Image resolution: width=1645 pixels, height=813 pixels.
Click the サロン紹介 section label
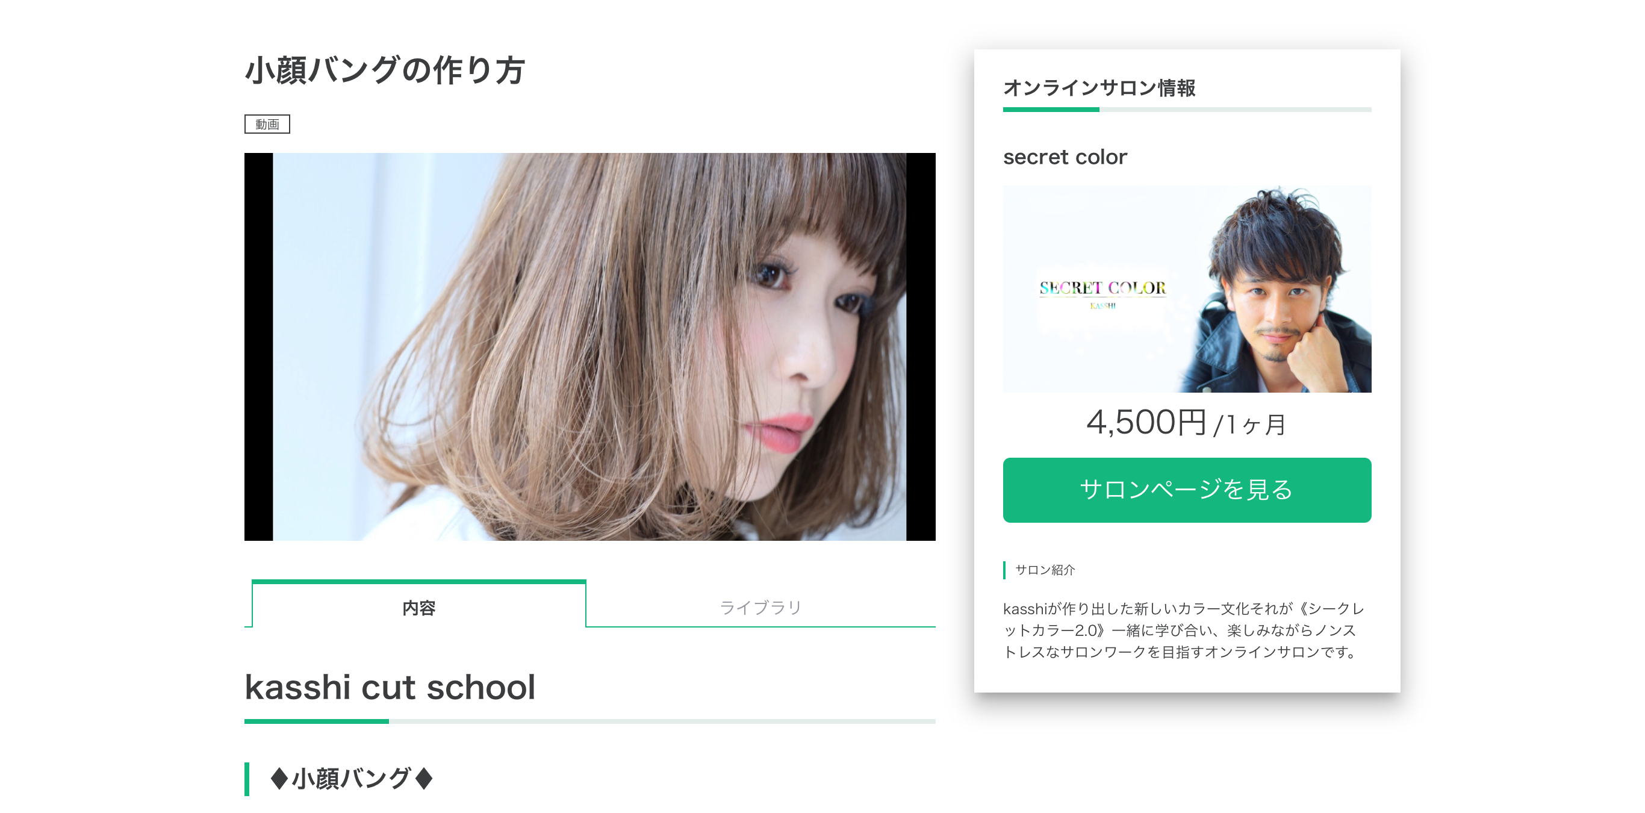[1045, 570]
